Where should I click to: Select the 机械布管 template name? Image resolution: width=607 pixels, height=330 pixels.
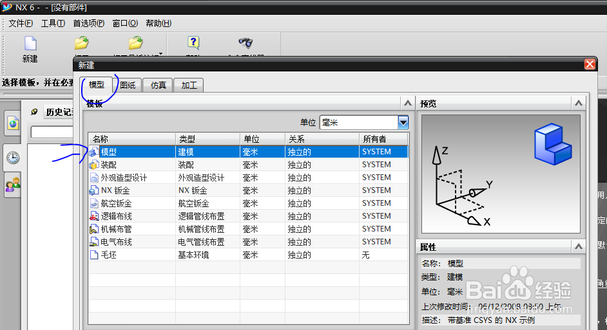click(116, 229)
